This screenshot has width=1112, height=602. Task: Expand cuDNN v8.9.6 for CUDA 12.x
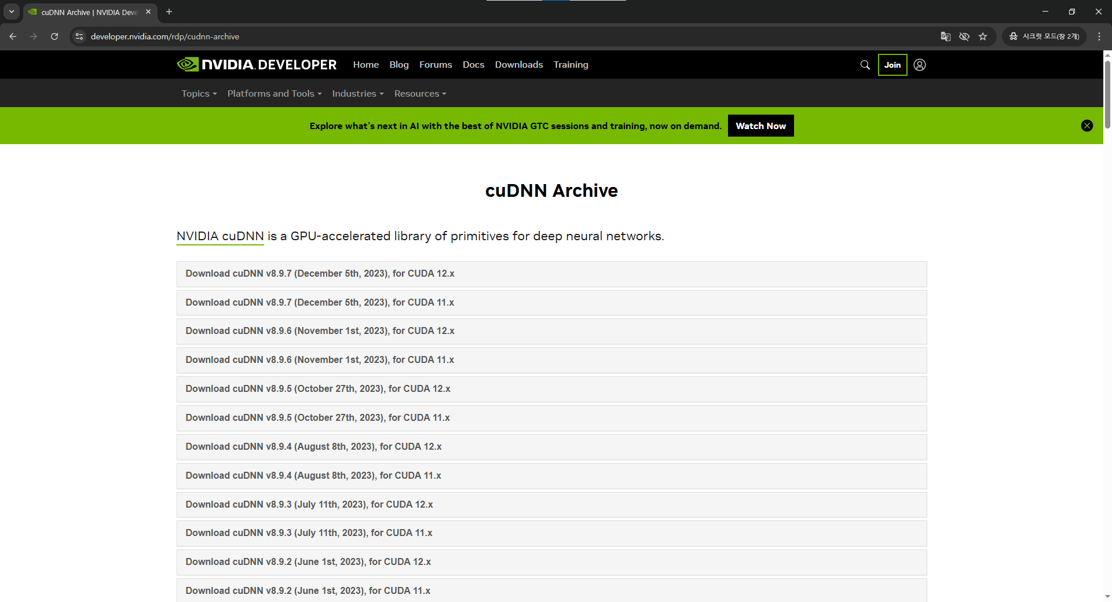551,331
